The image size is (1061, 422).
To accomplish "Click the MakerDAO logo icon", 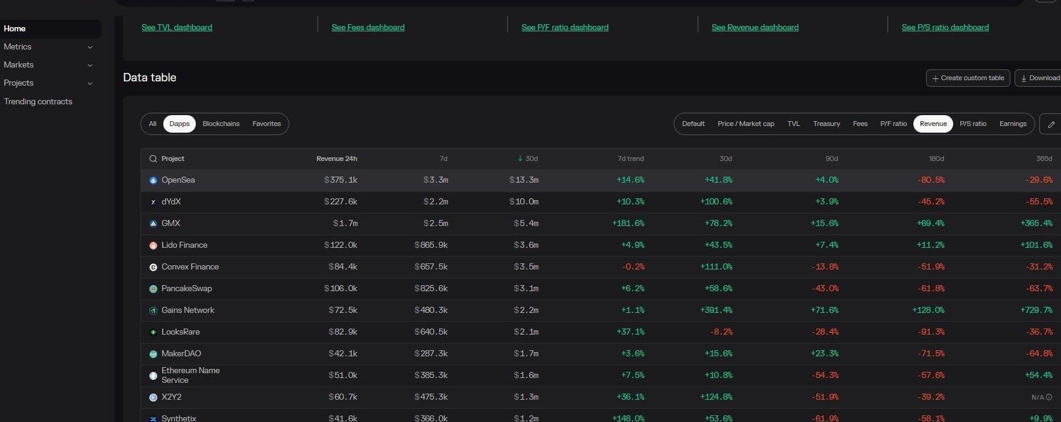I will tap(153, 354).
